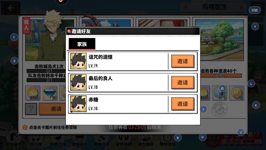Invite friend 赤糖
Viewport: 266px width, 150px height.
point(183,104)
